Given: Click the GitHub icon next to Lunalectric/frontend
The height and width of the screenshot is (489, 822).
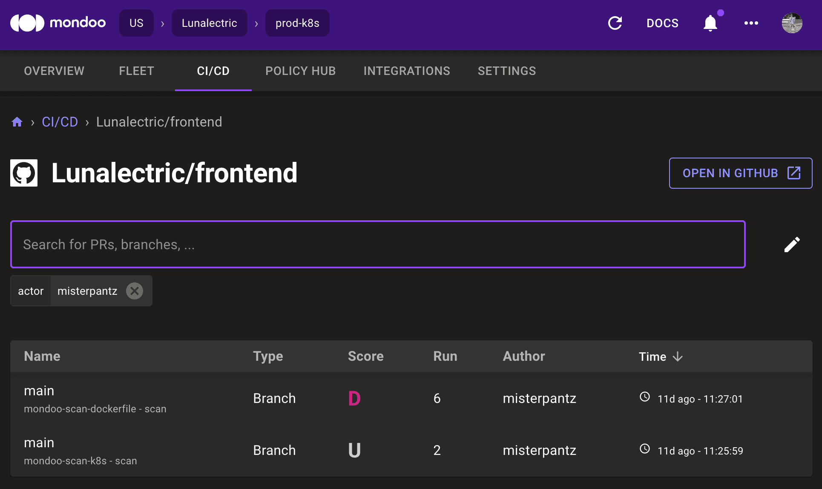Looking at the screenshot, I should [x=23, y=173].
